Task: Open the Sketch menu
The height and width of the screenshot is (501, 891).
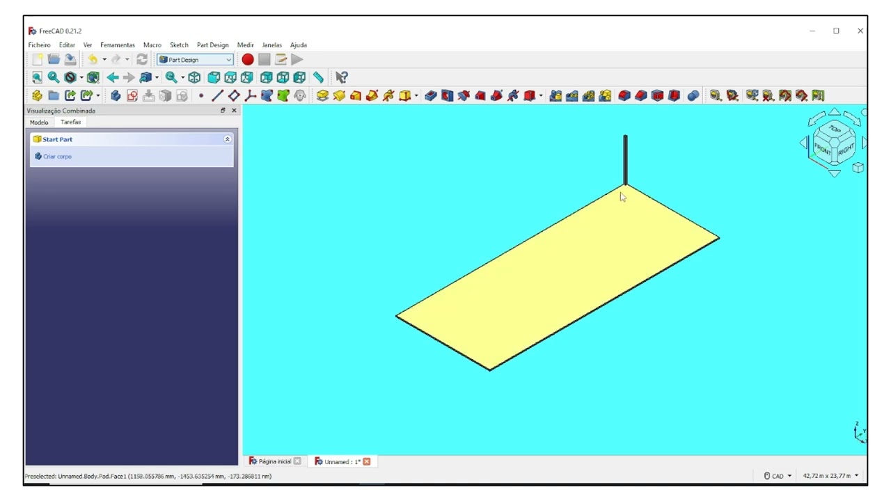Action: click(x=179, y=45)
